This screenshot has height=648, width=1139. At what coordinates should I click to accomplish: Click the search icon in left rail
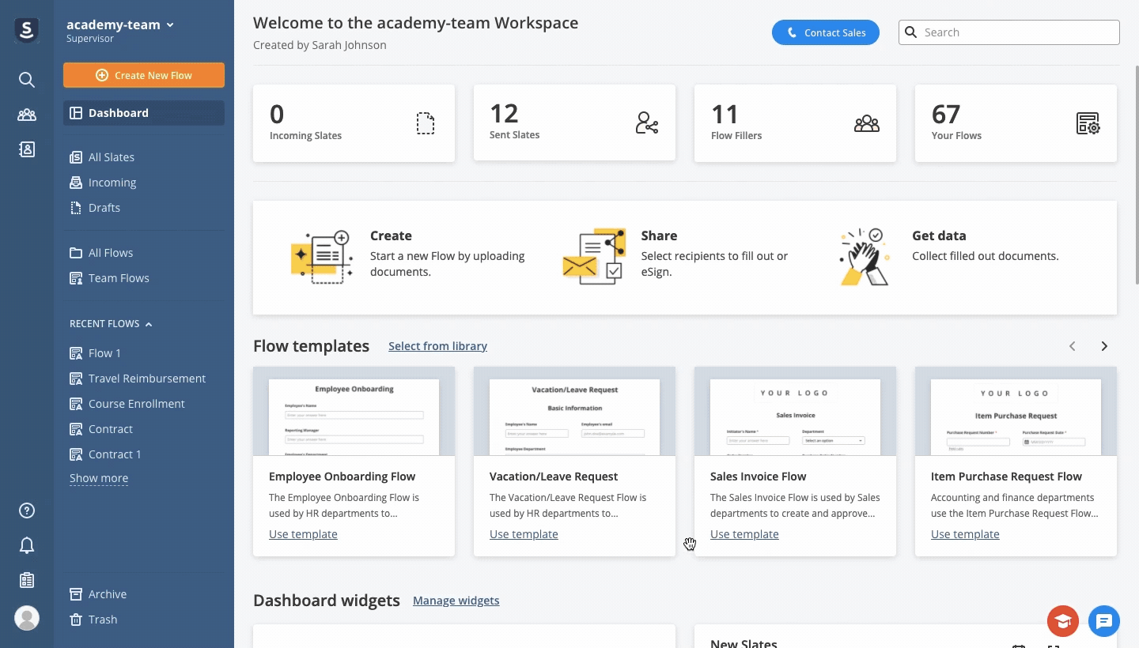tap(27, 80)
